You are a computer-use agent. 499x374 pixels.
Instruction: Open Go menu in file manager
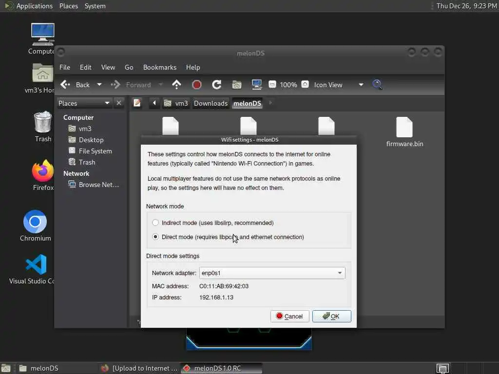129,67
